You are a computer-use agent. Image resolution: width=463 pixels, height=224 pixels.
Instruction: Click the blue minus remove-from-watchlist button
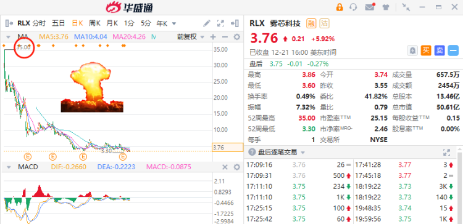(453, 50)
